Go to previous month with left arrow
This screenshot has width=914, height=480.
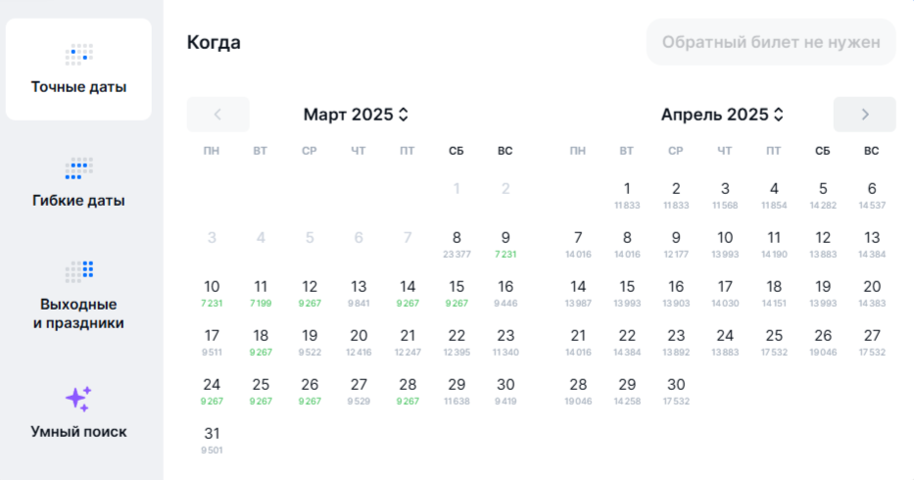click(x=217, y=115)
